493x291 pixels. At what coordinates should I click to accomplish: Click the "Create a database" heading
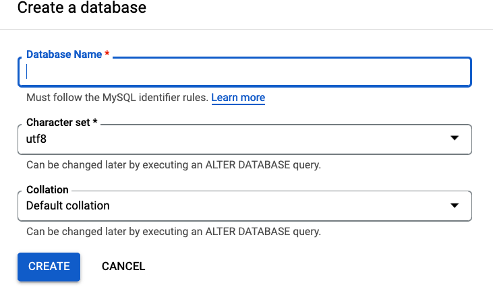click(x=82, y=9)
